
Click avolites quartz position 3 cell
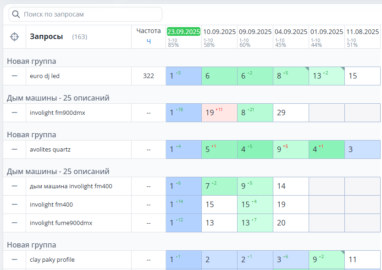pyautogui.click(x=362, y=150)
